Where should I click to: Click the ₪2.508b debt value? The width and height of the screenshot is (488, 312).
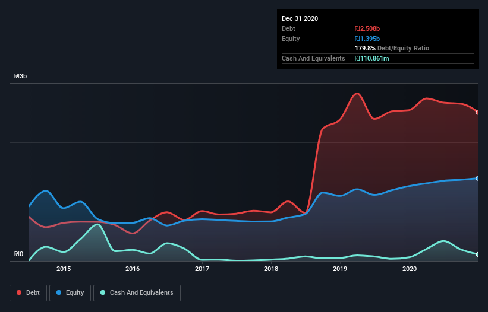tap(367, 28)
